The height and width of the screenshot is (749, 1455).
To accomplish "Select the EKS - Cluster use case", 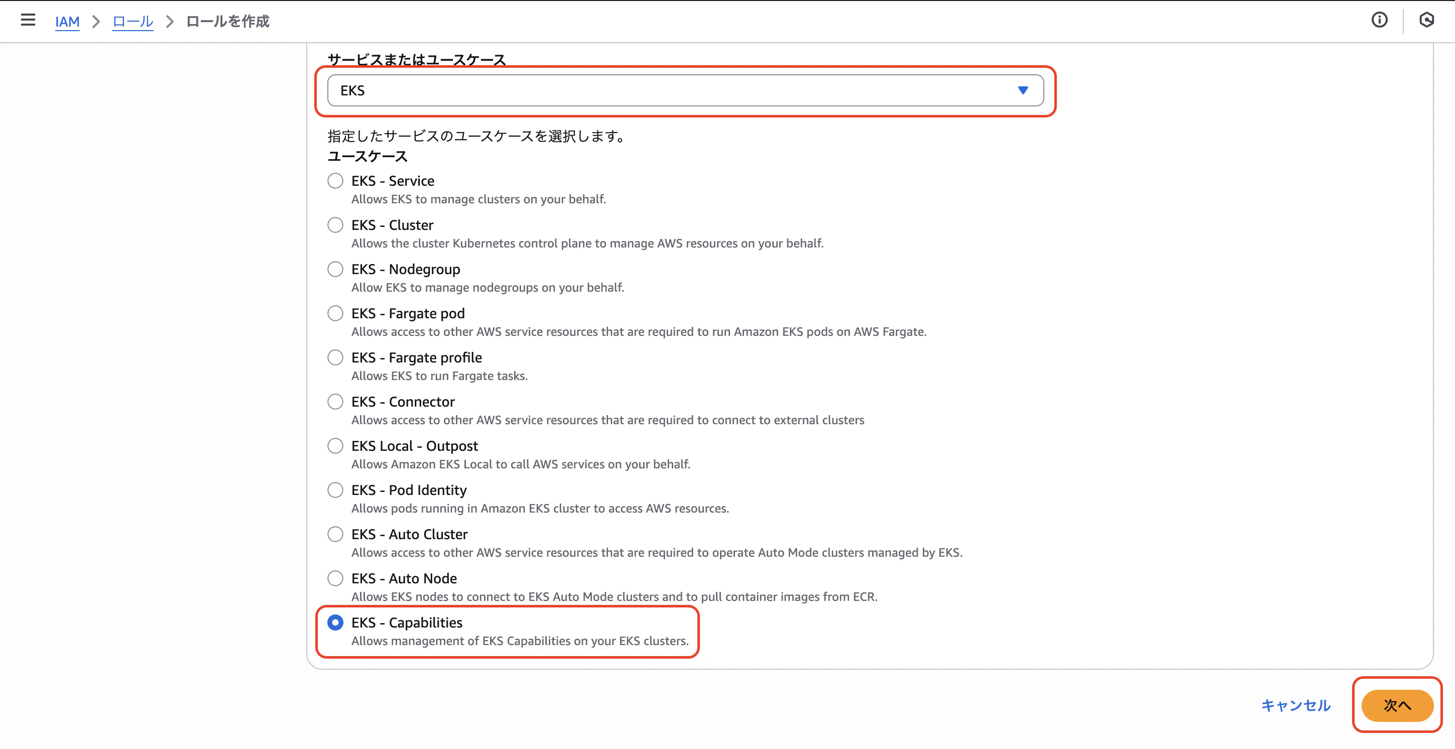I will 335,225.
